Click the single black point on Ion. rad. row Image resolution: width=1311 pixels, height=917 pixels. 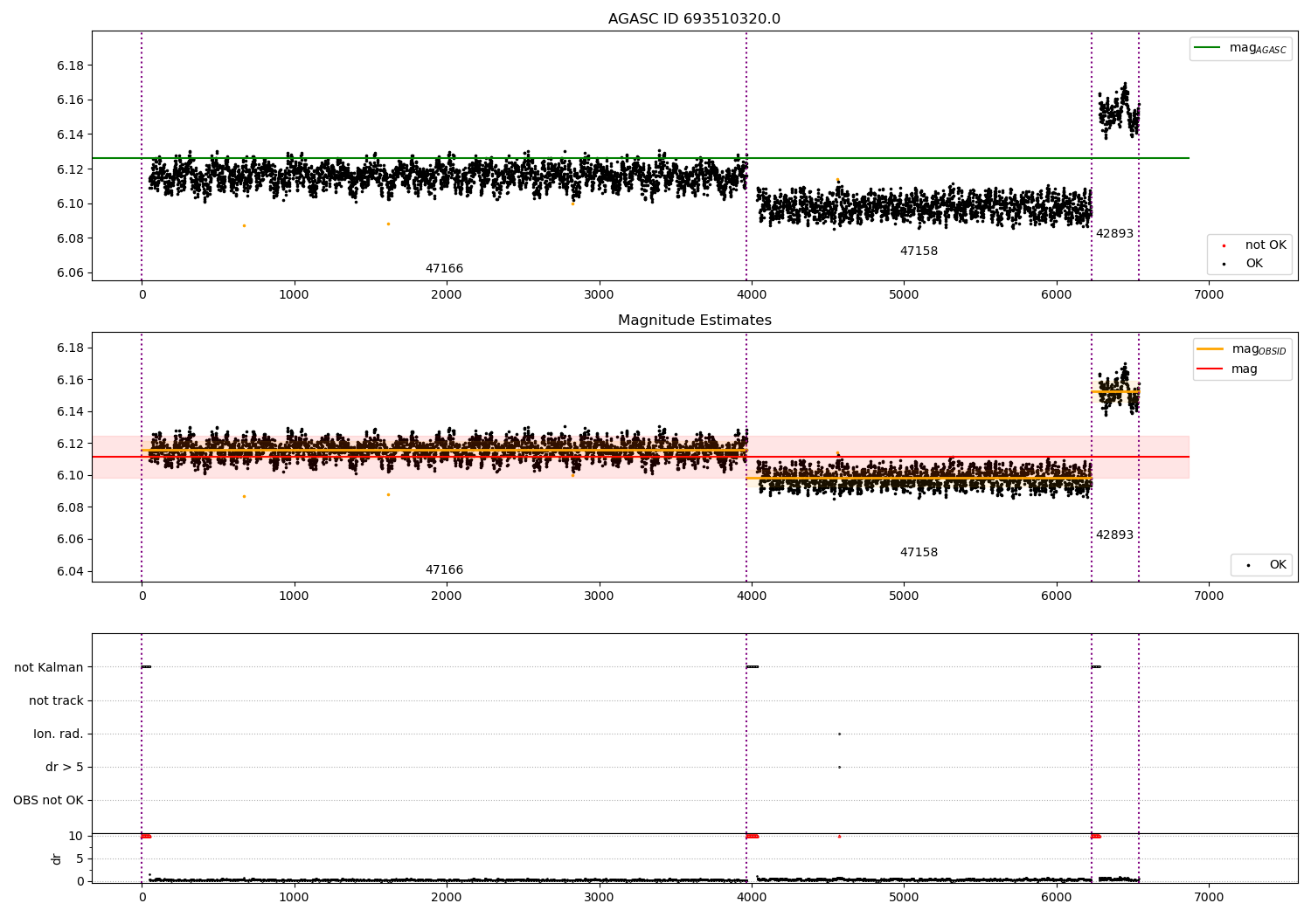pyautogui.click(x=839, y=734)
